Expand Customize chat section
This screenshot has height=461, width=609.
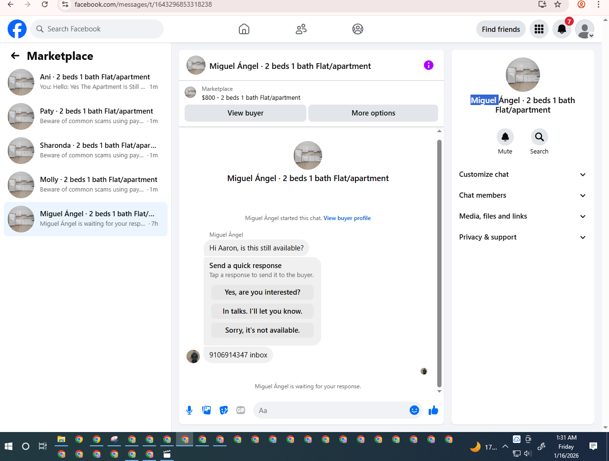[522, 174]
